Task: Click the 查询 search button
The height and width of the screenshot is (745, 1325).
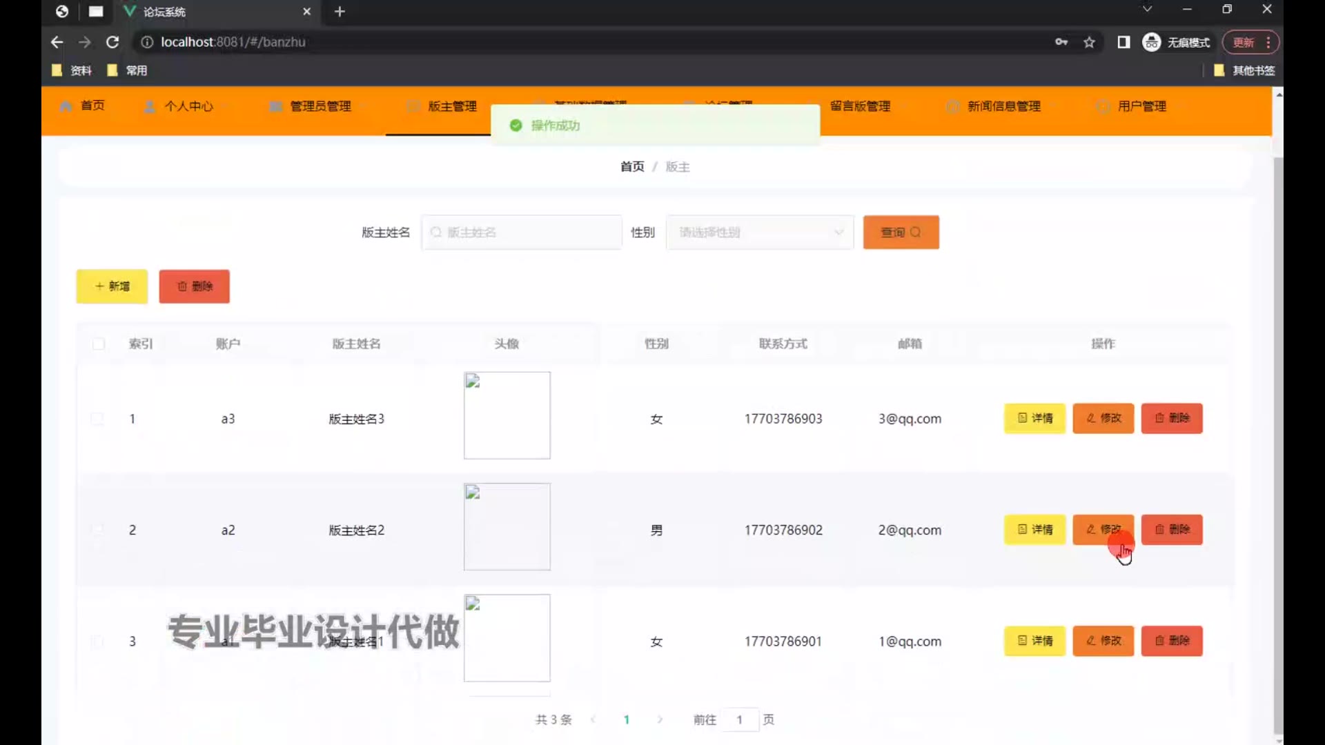Action: coord(901,232)
